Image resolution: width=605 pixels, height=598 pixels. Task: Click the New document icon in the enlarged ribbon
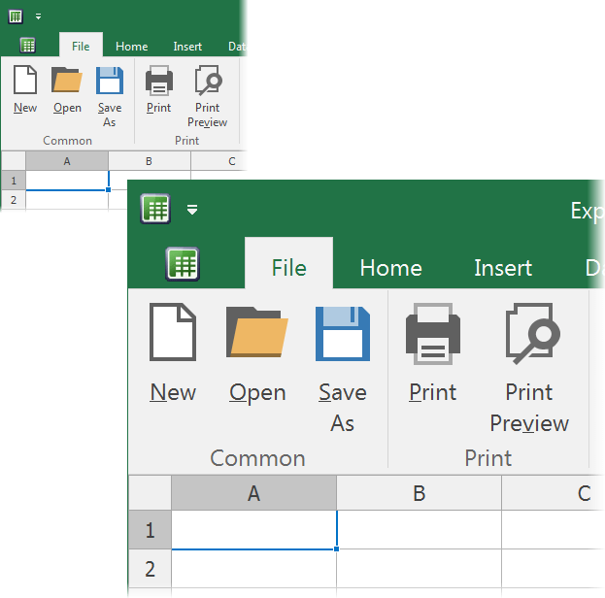pos(173,334)
